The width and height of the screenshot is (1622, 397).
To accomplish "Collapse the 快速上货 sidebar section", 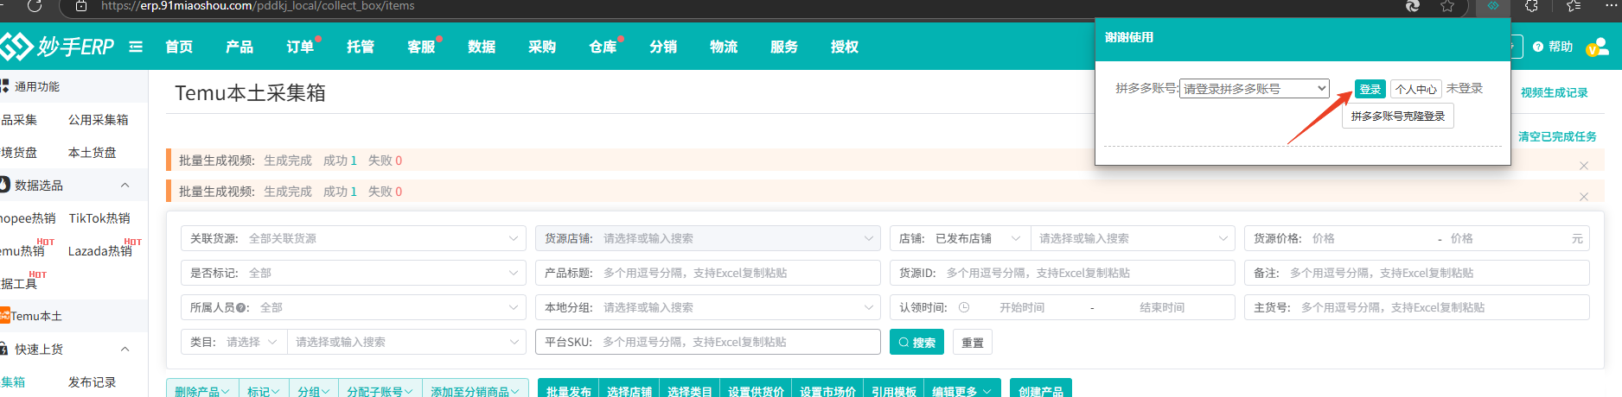I will 125,349.
